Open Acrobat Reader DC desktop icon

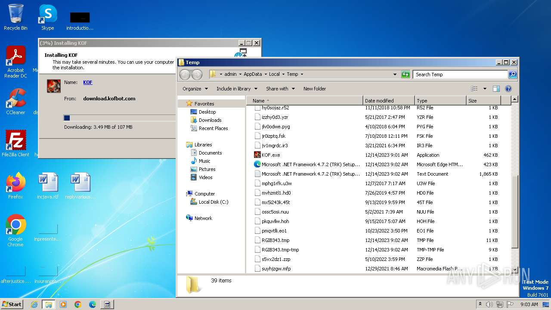click(x=15, y=62)
